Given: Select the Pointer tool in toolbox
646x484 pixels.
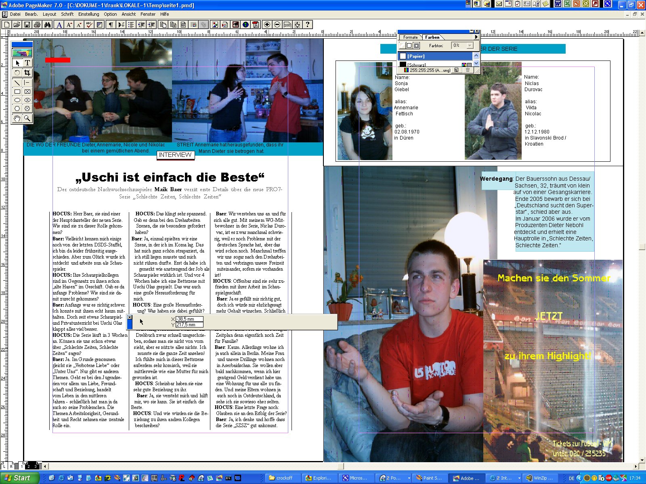Looking at the screenshot, I should 17,63.
